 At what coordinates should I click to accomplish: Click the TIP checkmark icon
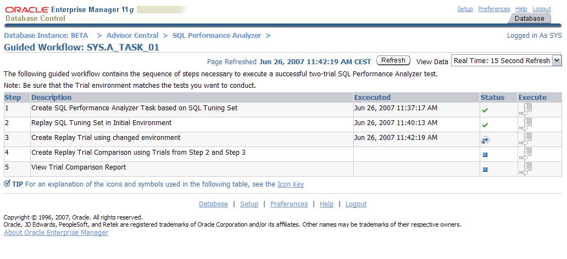[7, 184]
